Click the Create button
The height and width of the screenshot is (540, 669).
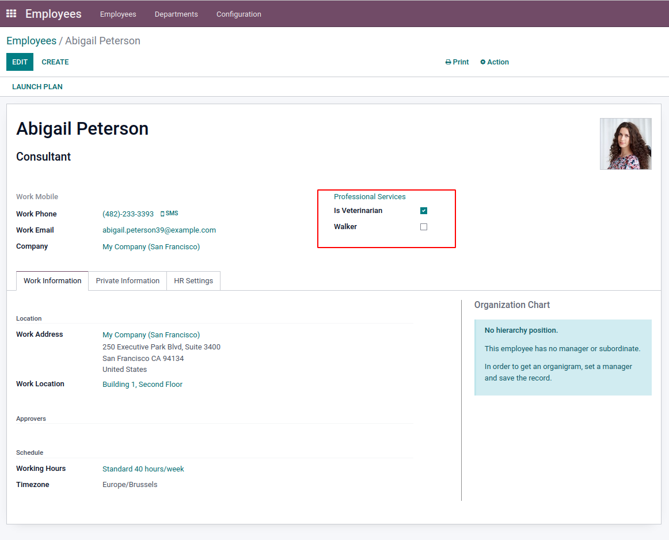55,62
